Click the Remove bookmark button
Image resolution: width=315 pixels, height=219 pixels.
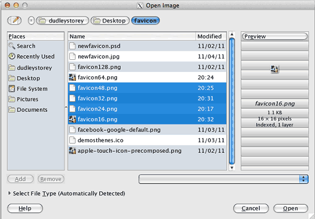[x=51, y=179]
